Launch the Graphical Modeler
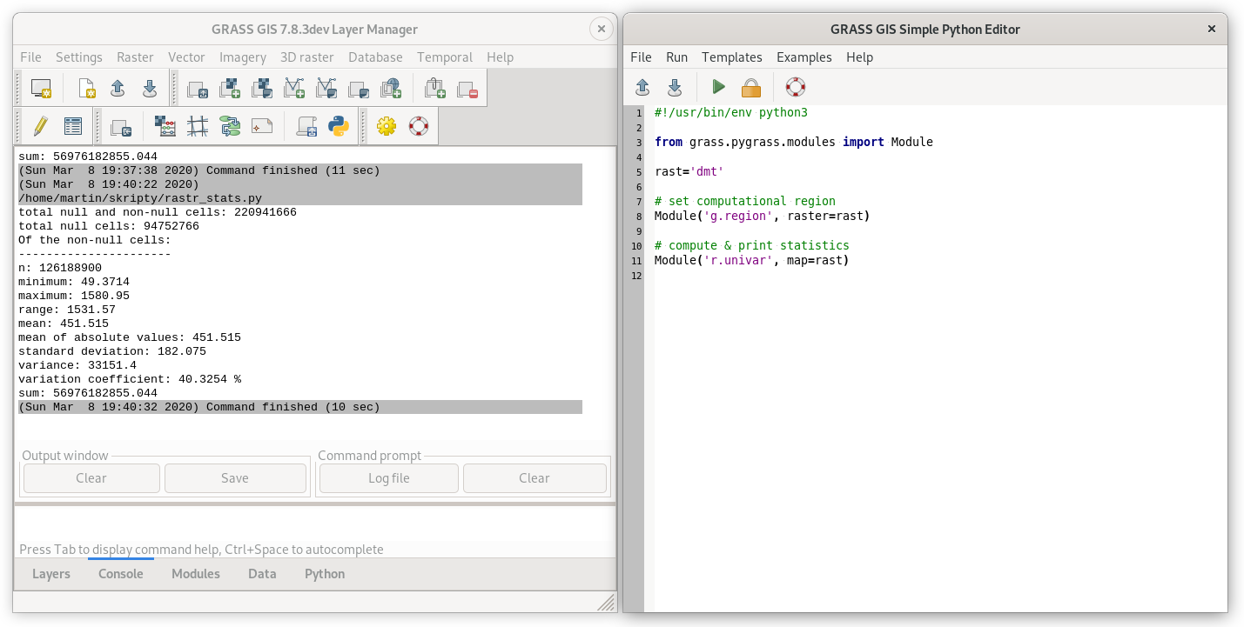 pyautogui.click(x=230, y=126)
